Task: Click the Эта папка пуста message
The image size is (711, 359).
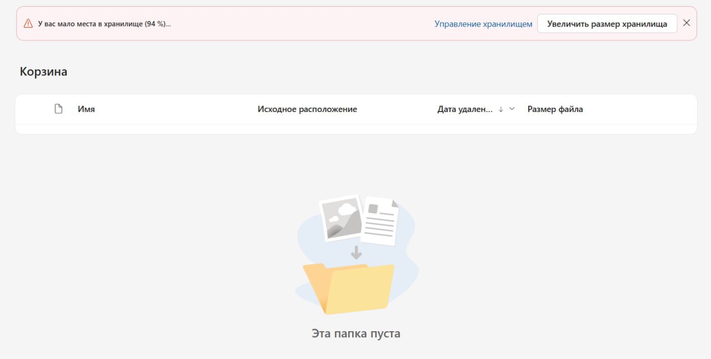Action: click(355, 333)
